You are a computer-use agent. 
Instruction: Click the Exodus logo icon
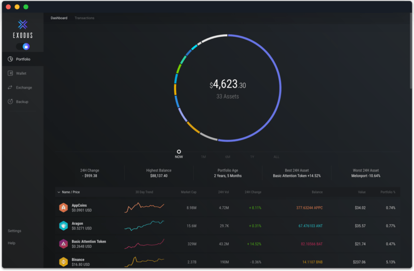coord(23,24)
